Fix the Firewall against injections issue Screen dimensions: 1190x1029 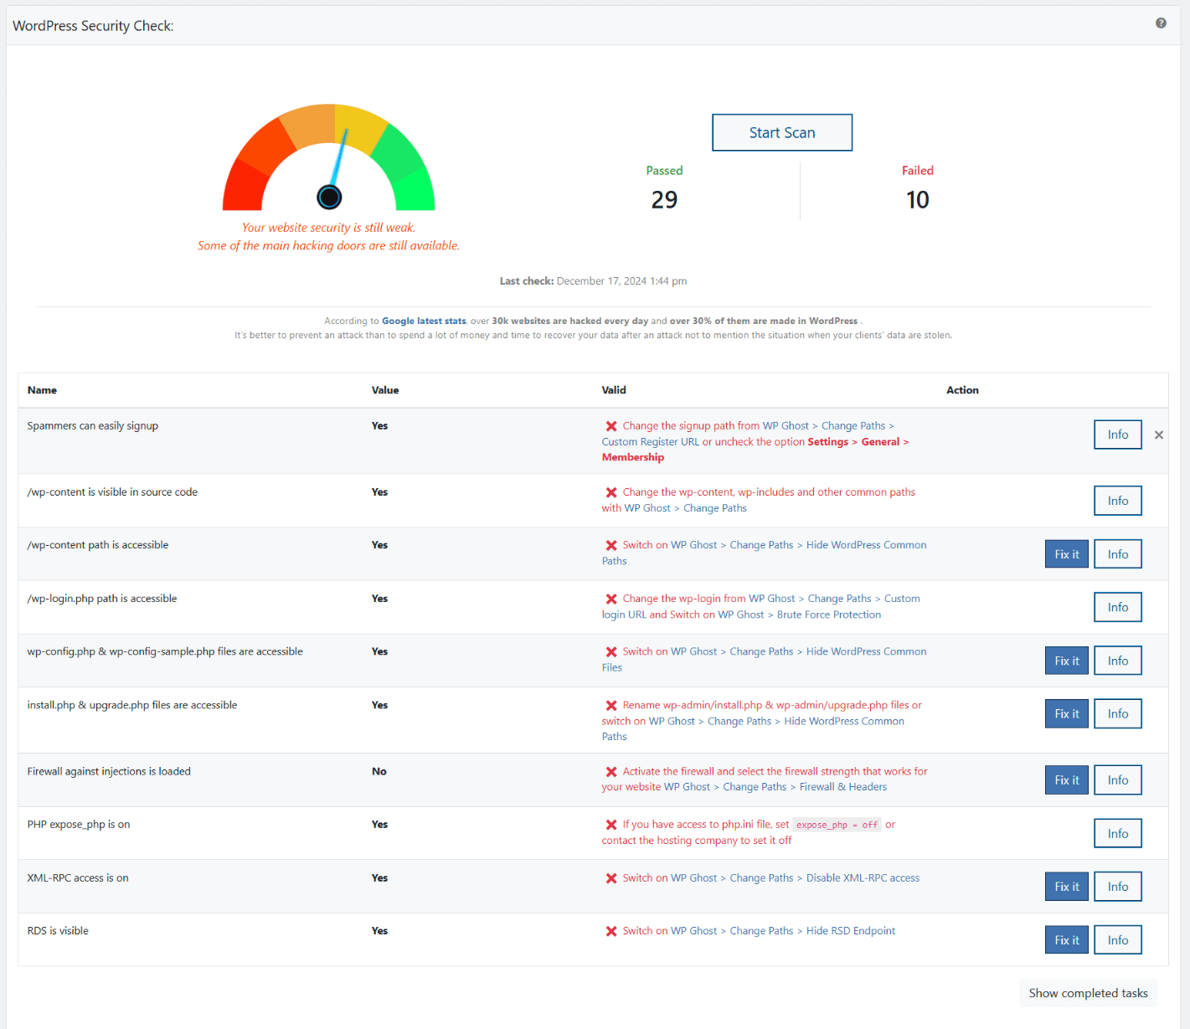(x=1066, y=780)
